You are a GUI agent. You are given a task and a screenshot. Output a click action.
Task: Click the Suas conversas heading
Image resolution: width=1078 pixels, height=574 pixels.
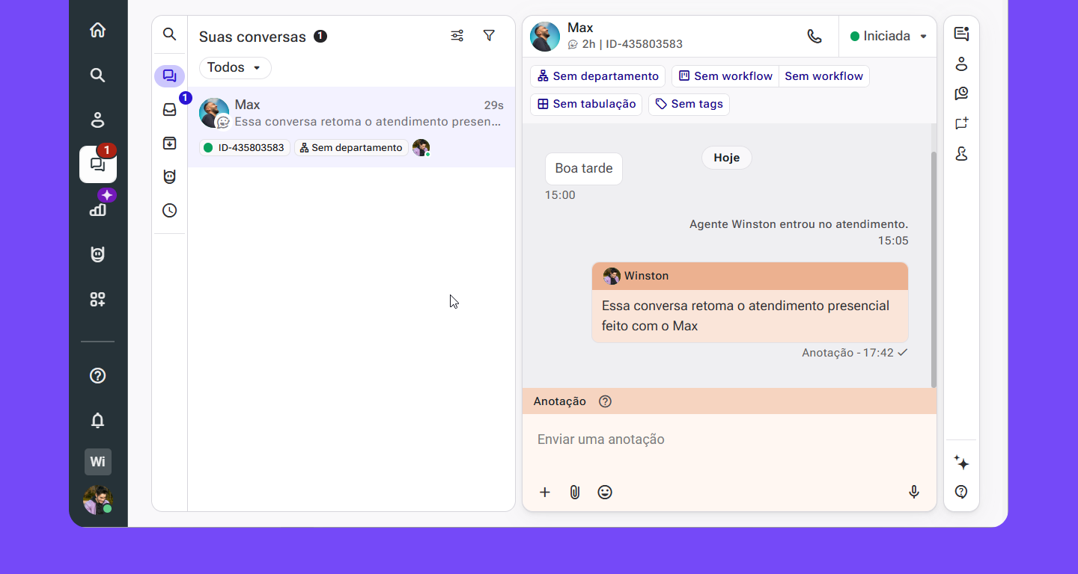[252, 37]
